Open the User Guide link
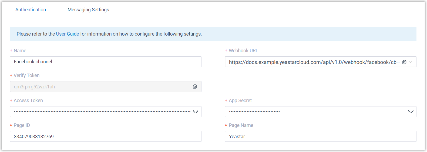Viewport: 427px width, 152px height. 68,34
